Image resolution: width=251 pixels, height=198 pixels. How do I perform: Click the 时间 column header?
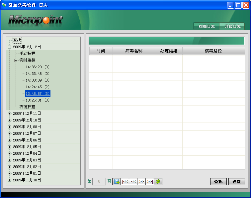101,51
